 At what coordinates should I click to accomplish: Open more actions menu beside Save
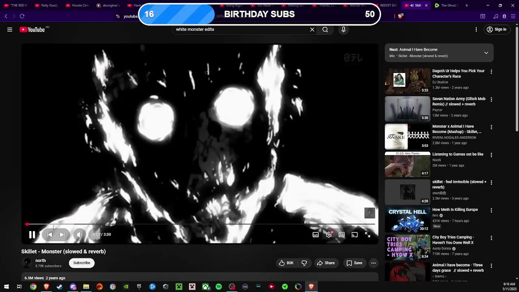click(373, 263)
